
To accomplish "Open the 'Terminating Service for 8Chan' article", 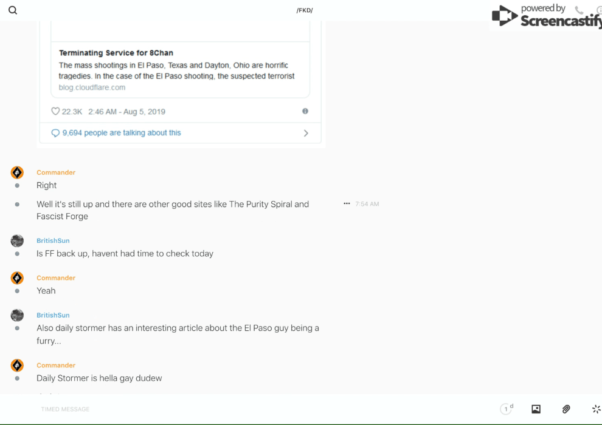I will [116, 53].
